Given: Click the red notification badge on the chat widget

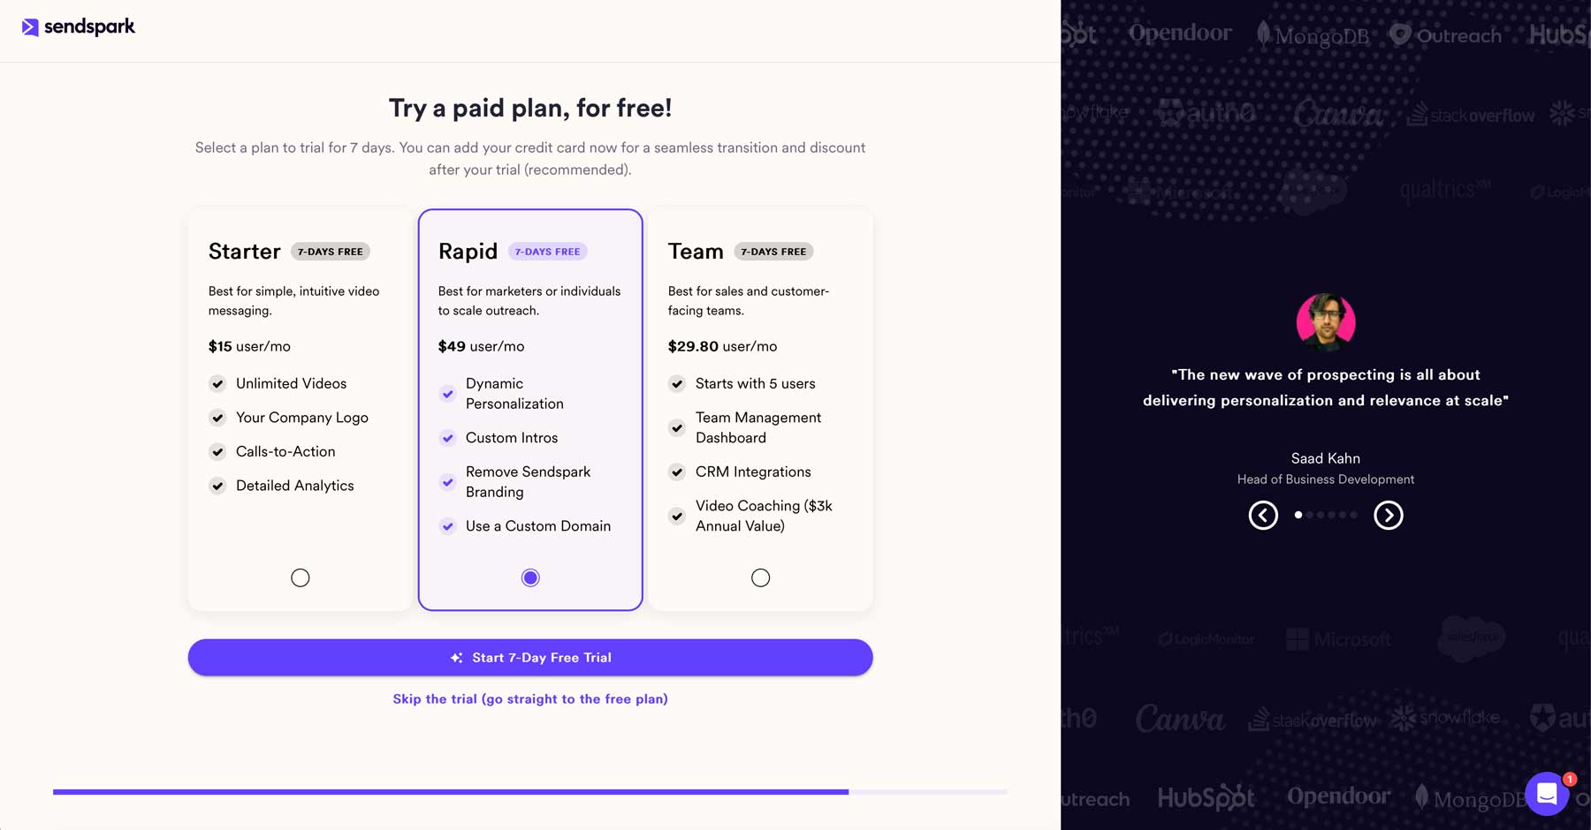Looking at the screenshot, I should [1569, 780].
